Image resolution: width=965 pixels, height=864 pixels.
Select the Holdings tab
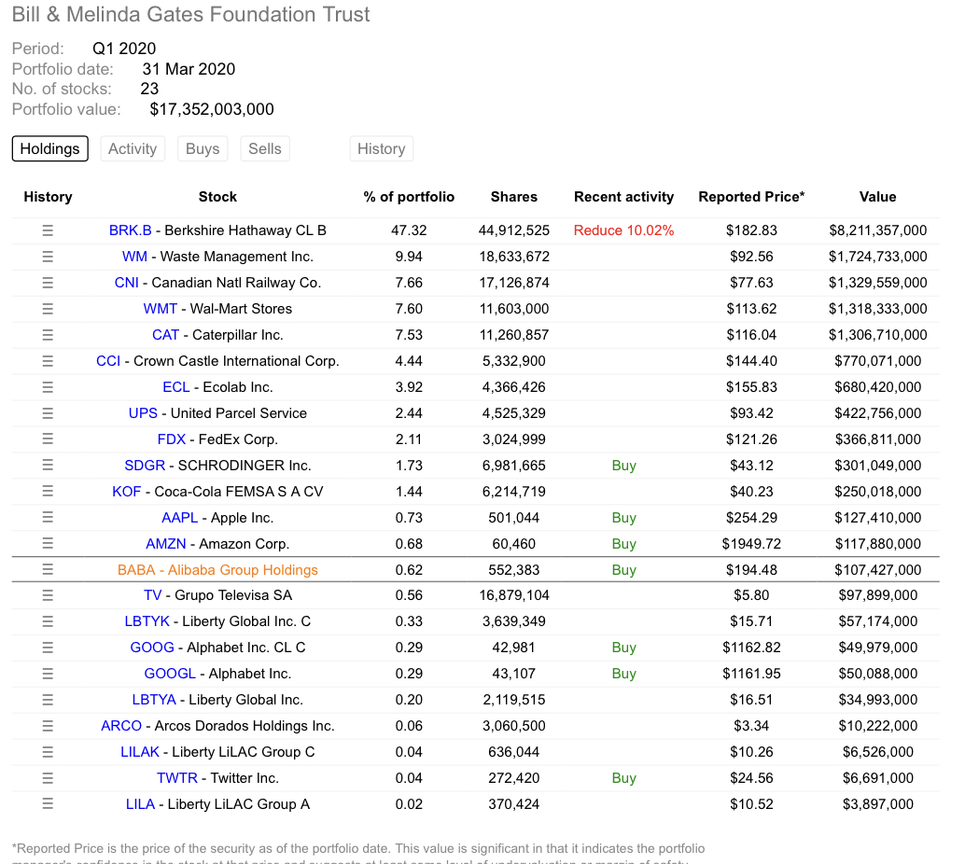(x=49, y=149)
